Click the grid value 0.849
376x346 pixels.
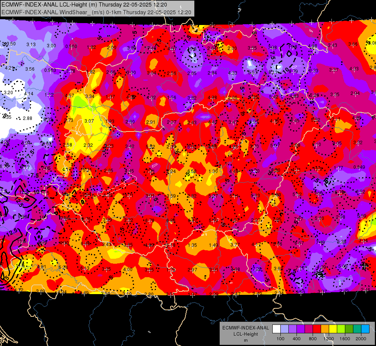coord(359,167)
